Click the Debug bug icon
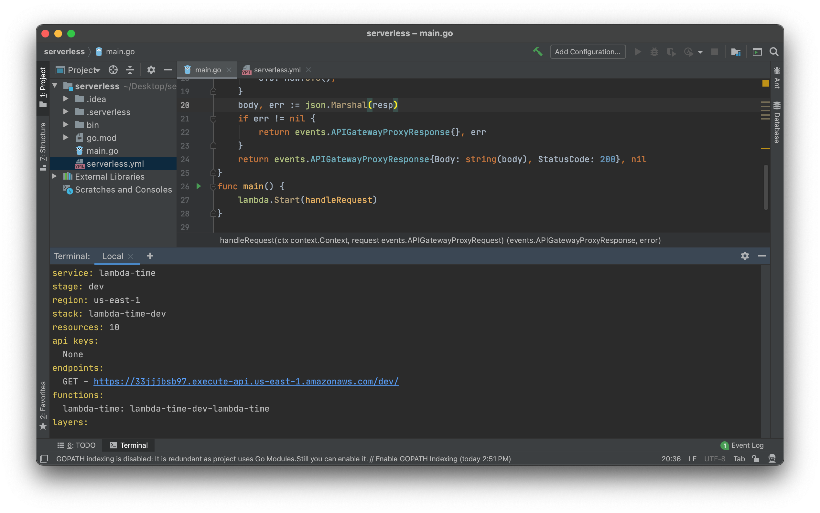Screen dimensions: 820x513 coord(654,52)
